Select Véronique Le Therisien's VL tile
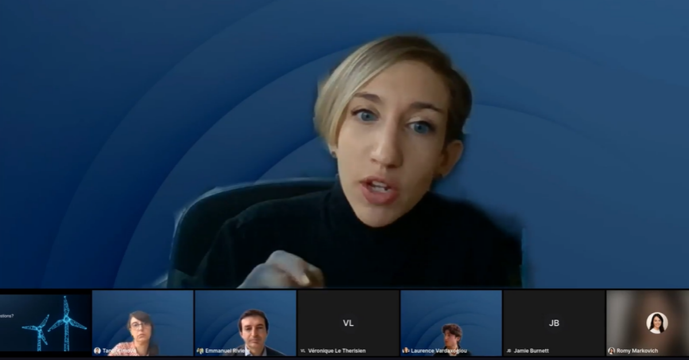The image size is (689, 360). (348, 323)
